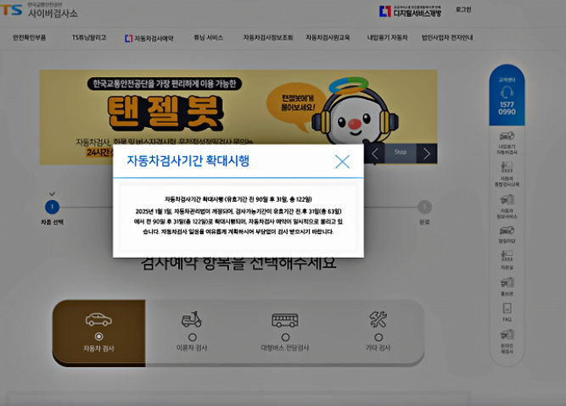Click the TS 사이버검사소 logo
The image size is (566, 406).
pos(39,10)
